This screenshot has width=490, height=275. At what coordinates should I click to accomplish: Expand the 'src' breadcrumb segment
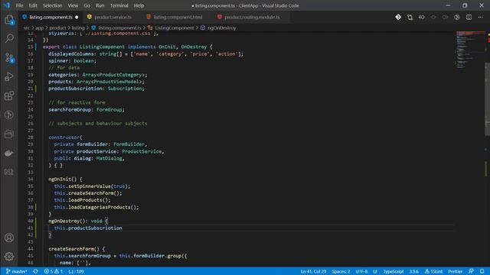(27, 27)
